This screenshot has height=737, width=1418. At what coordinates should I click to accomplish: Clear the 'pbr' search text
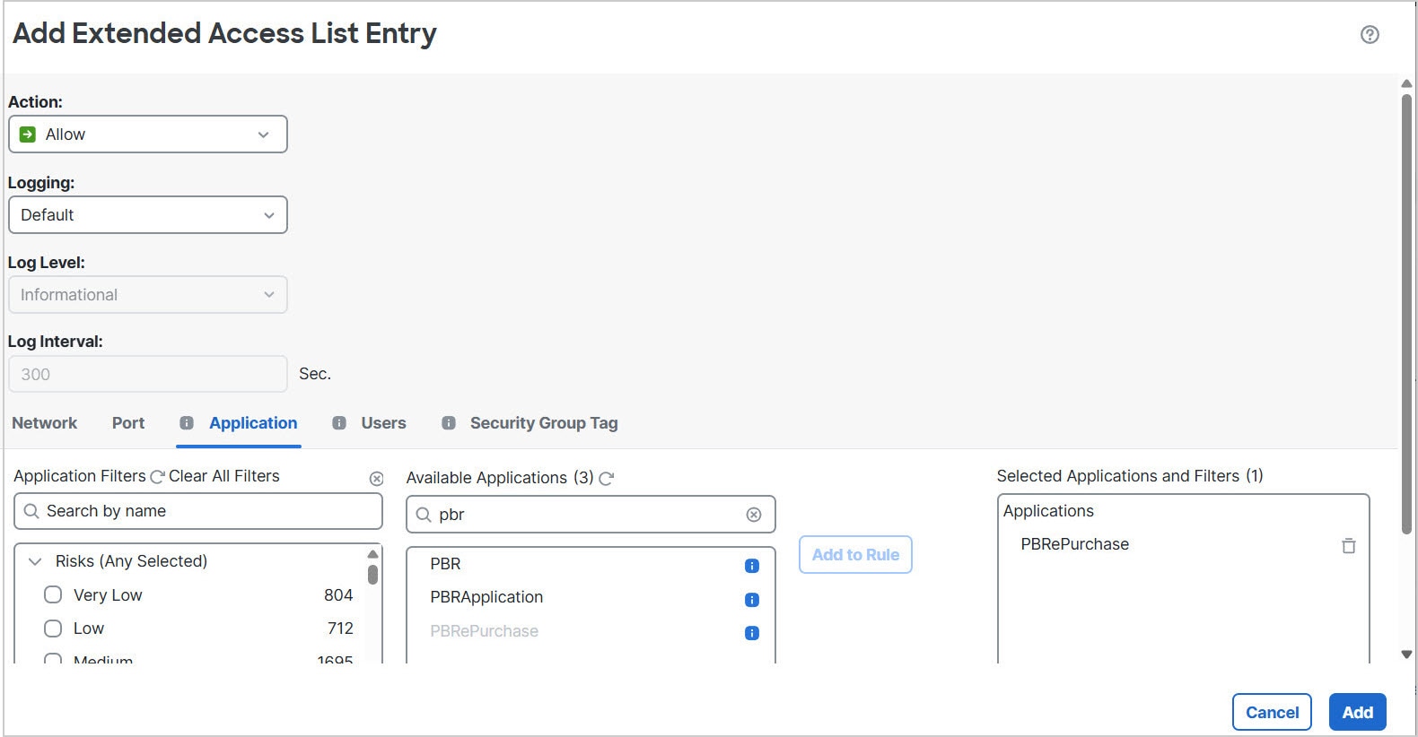[x=754, y=515]
